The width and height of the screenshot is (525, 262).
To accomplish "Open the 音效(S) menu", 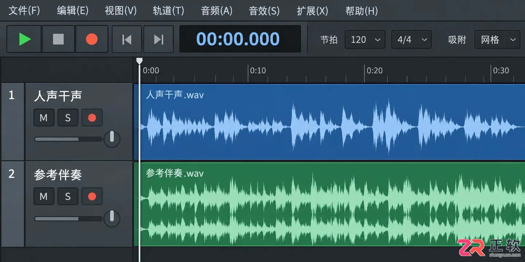I will tap(264, 11).
